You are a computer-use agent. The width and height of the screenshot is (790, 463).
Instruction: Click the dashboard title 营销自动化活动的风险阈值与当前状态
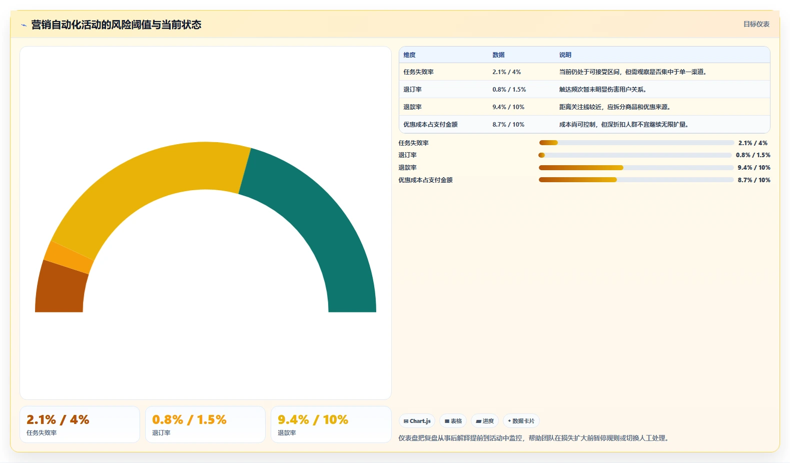click(x=116, y=25)
